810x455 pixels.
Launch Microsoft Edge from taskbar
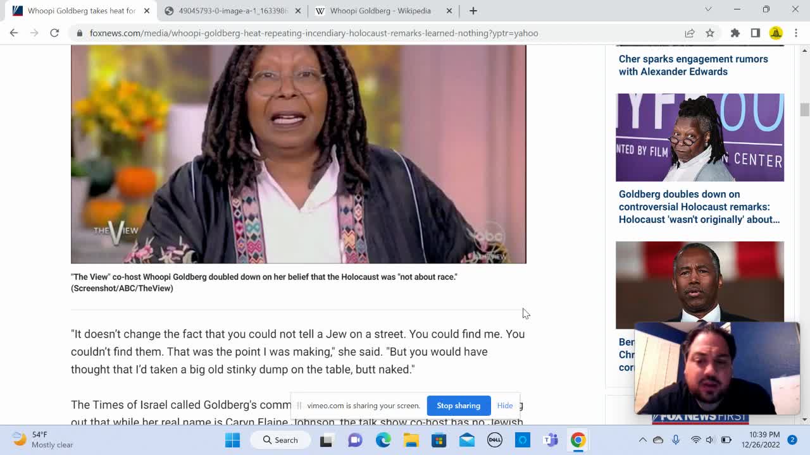click(x=383, y=440)
